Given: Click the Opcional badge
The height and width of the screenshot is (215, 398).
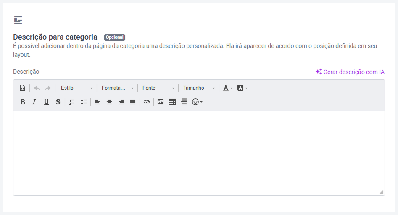Looking at the screenshot, I should pyautogui.click(x=114, y=37).
